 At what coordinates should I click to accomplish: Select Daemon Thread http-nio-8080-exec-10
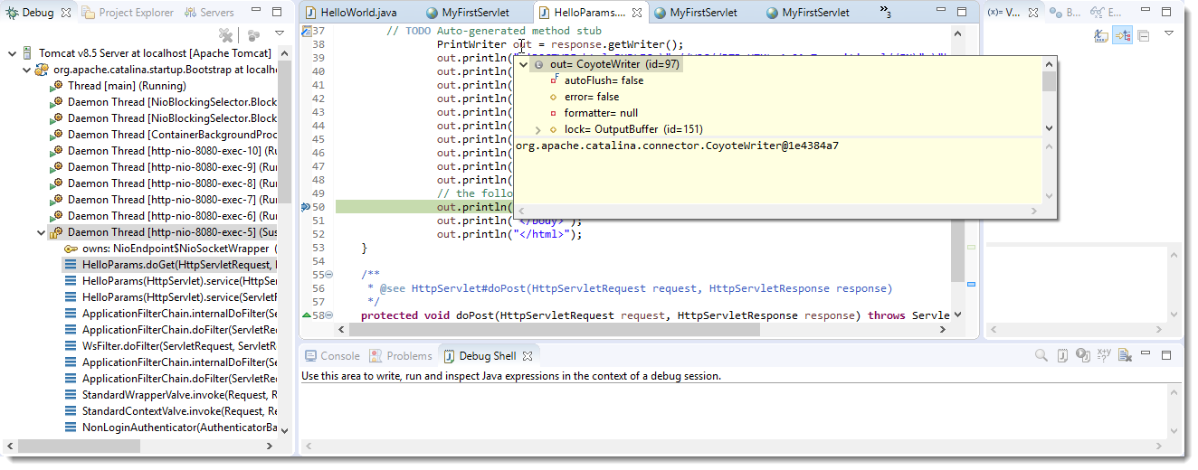pyautogui.click(x=163, y=151)
